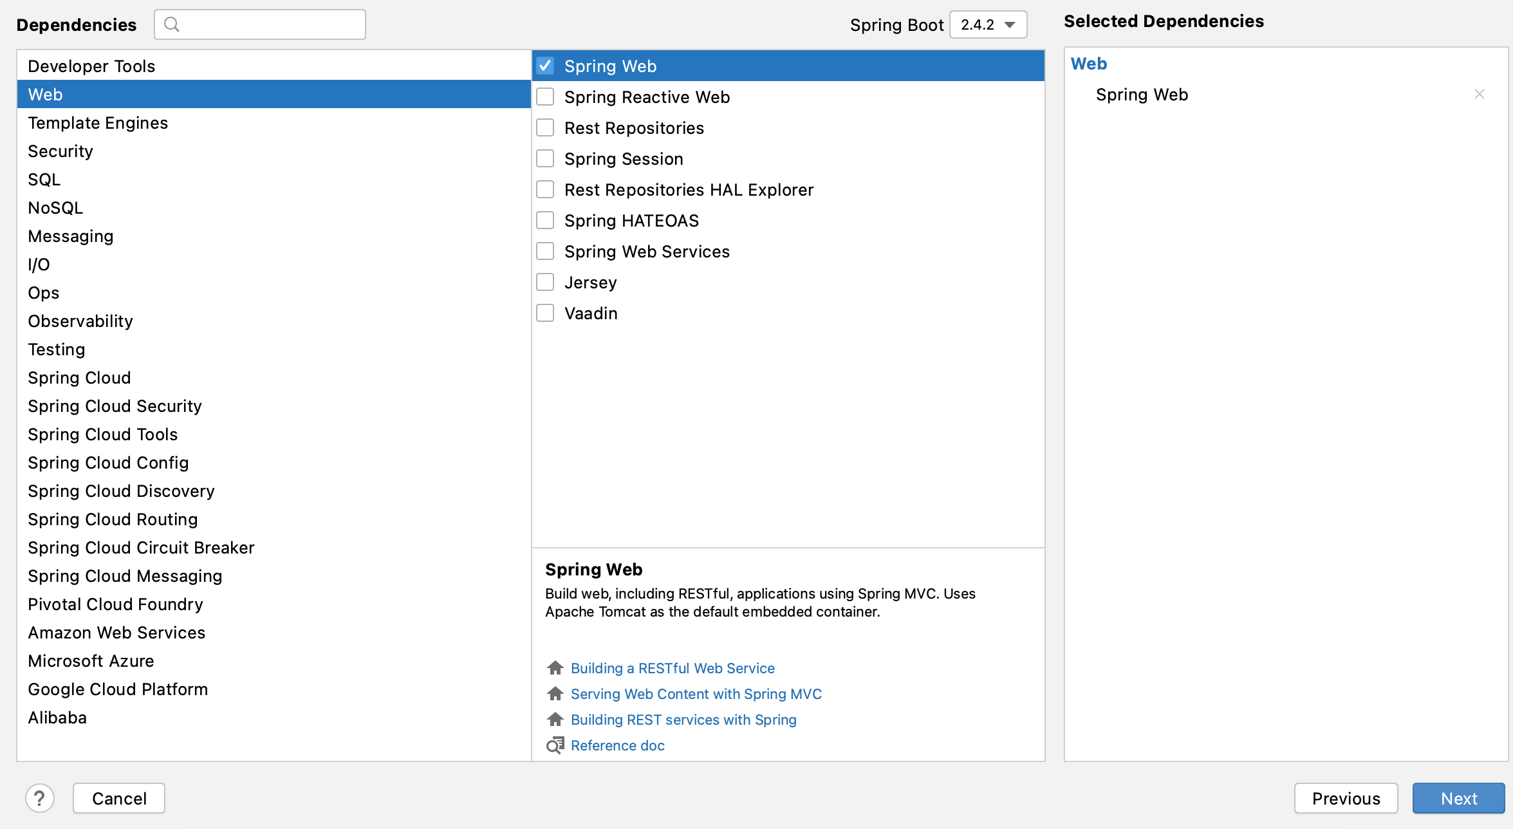Open Google Cloud Platform category
The width and height of the screenshot is (1513, 829).
(x=274, y=689)
